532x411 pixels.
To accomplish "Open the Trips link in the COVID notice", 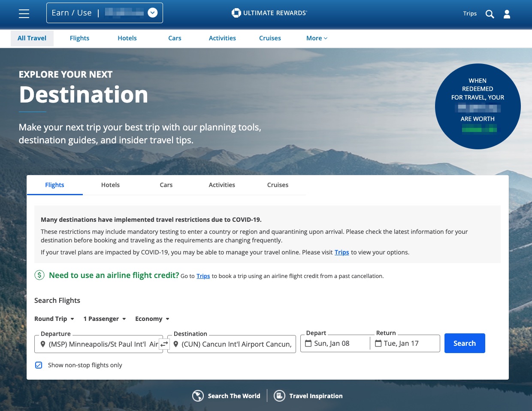I will (x=342, y=252).
